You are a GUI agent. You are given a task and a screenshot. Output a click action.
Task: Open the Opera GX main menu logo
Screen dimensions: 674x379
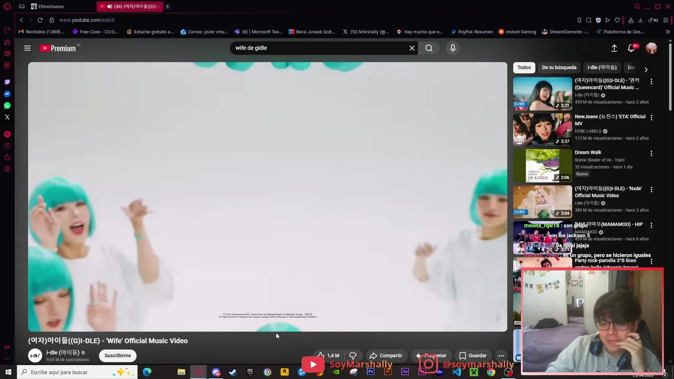(7, 6)
